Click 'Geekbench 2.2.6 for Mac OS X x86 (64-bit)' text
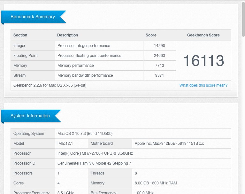245x194 pixels. point(50,85)
